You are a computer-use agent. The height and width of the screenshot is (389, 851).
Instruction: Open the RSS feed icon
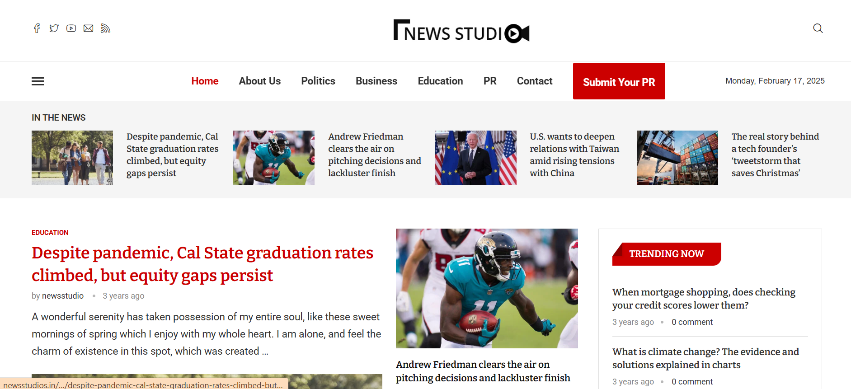(x=105, y=28)
